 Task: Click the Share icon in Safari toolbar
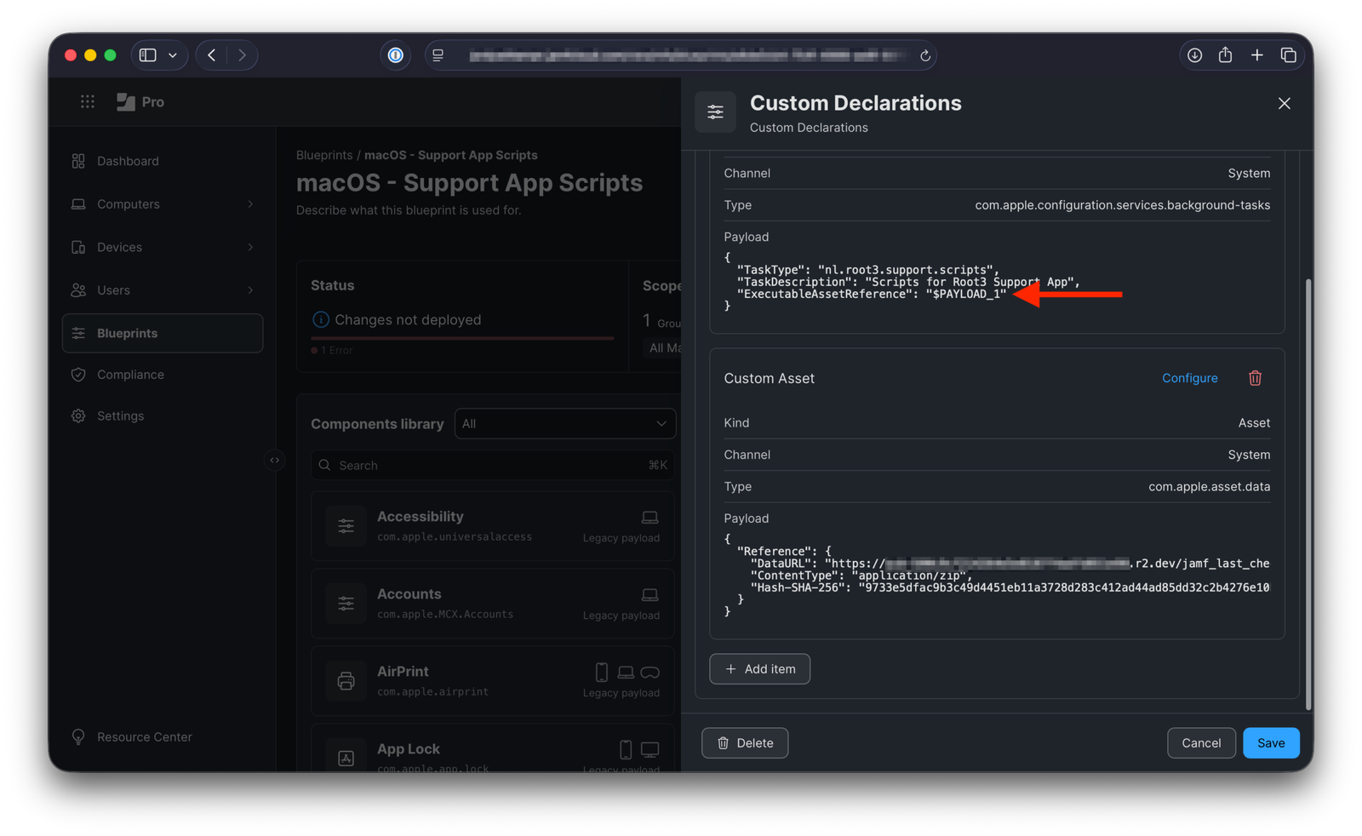tap(1225, 55)
